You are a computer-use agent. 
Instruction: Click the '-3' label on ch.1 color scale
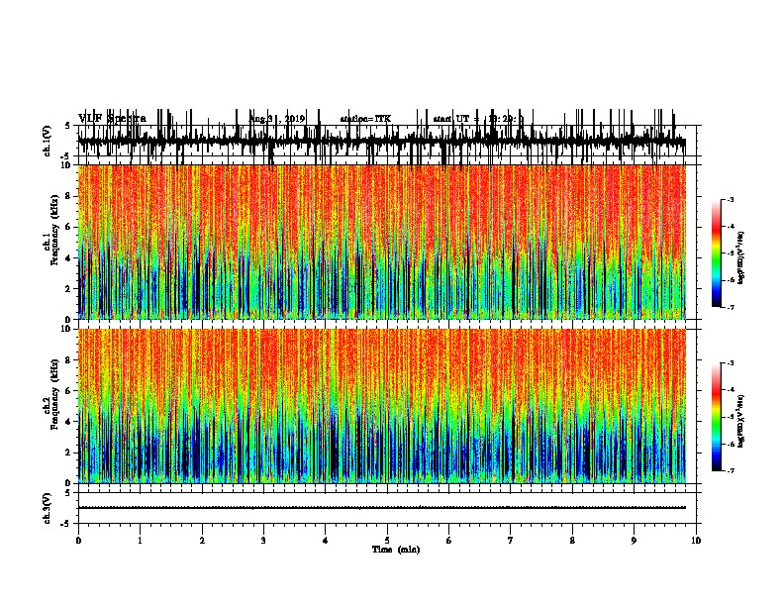(731, 199)
